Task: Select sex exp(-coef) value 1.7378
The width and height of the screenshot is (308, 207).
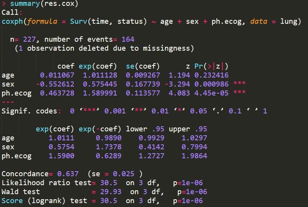Action: tap(109, 147)
